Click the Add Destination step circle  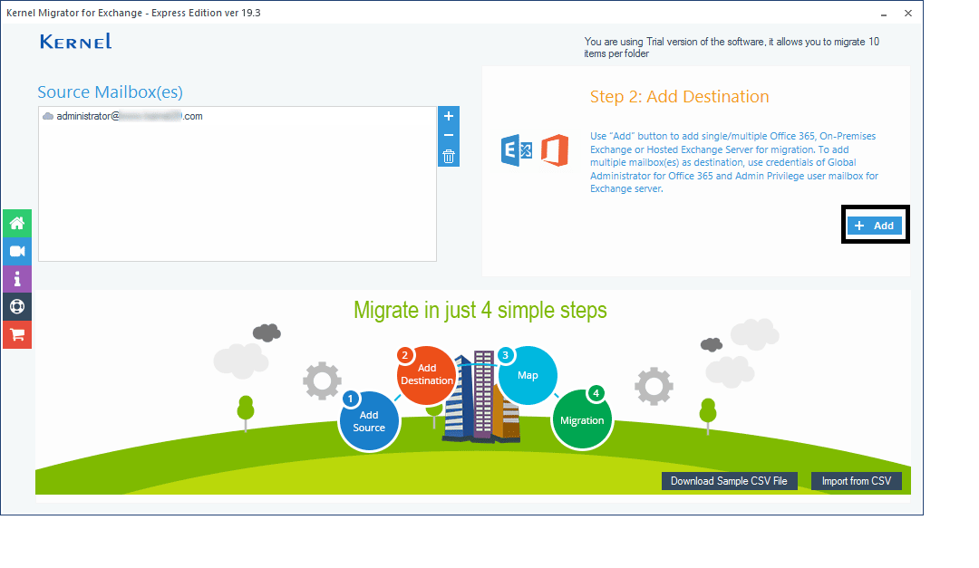(427, 374)
